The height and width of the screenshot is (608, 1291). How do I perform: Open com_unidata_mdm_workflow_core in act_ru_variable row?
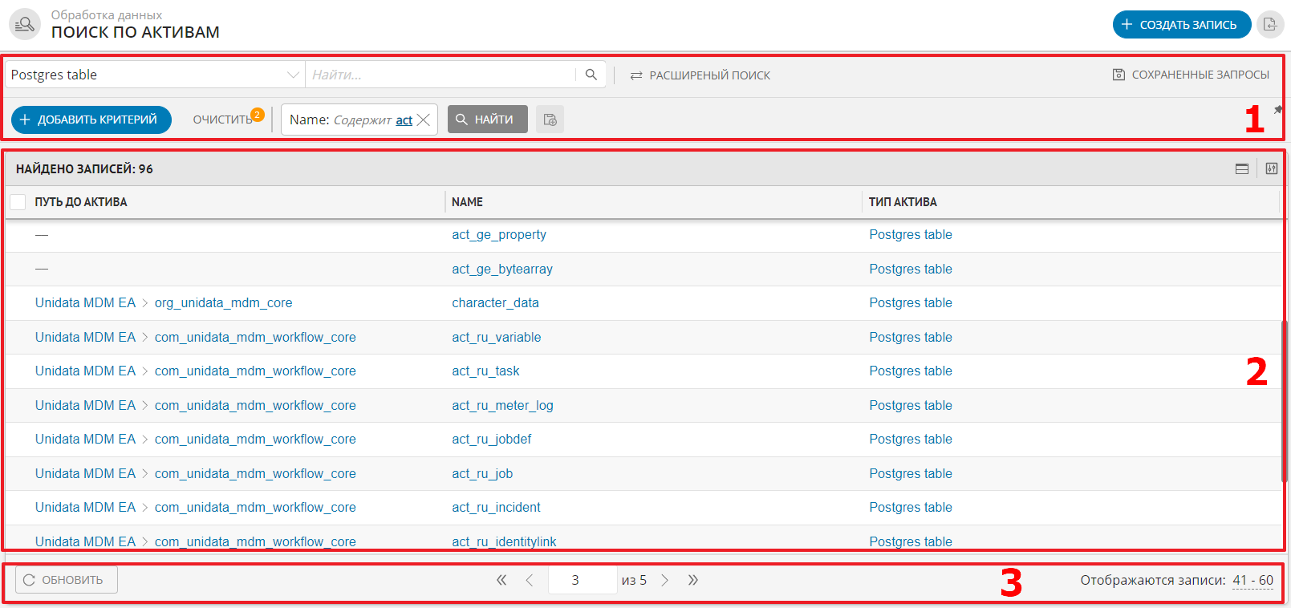pos(255,338)
